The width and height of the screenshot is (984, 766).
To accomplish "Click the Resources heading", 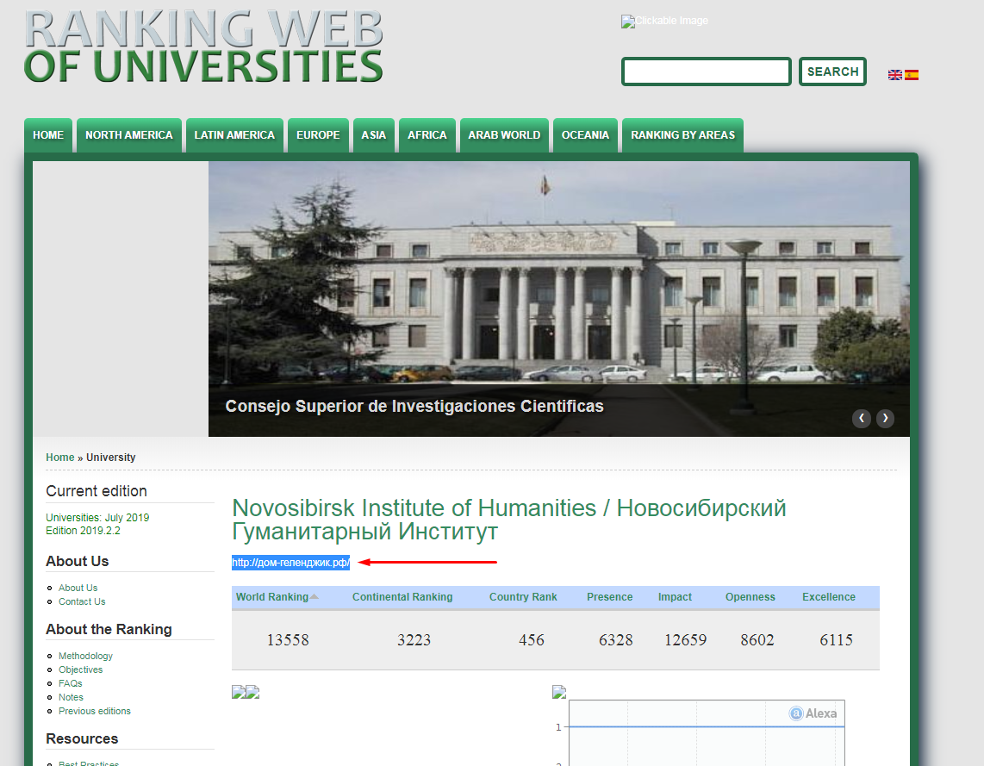I will click(82, 738).
